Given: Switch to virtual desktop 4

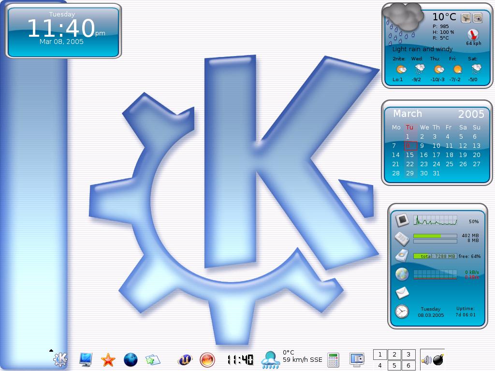Looking at the screenshot, I should click(x=380, y=365).
